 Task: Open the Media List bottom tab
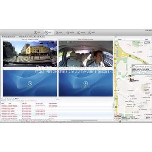(43, 120)
